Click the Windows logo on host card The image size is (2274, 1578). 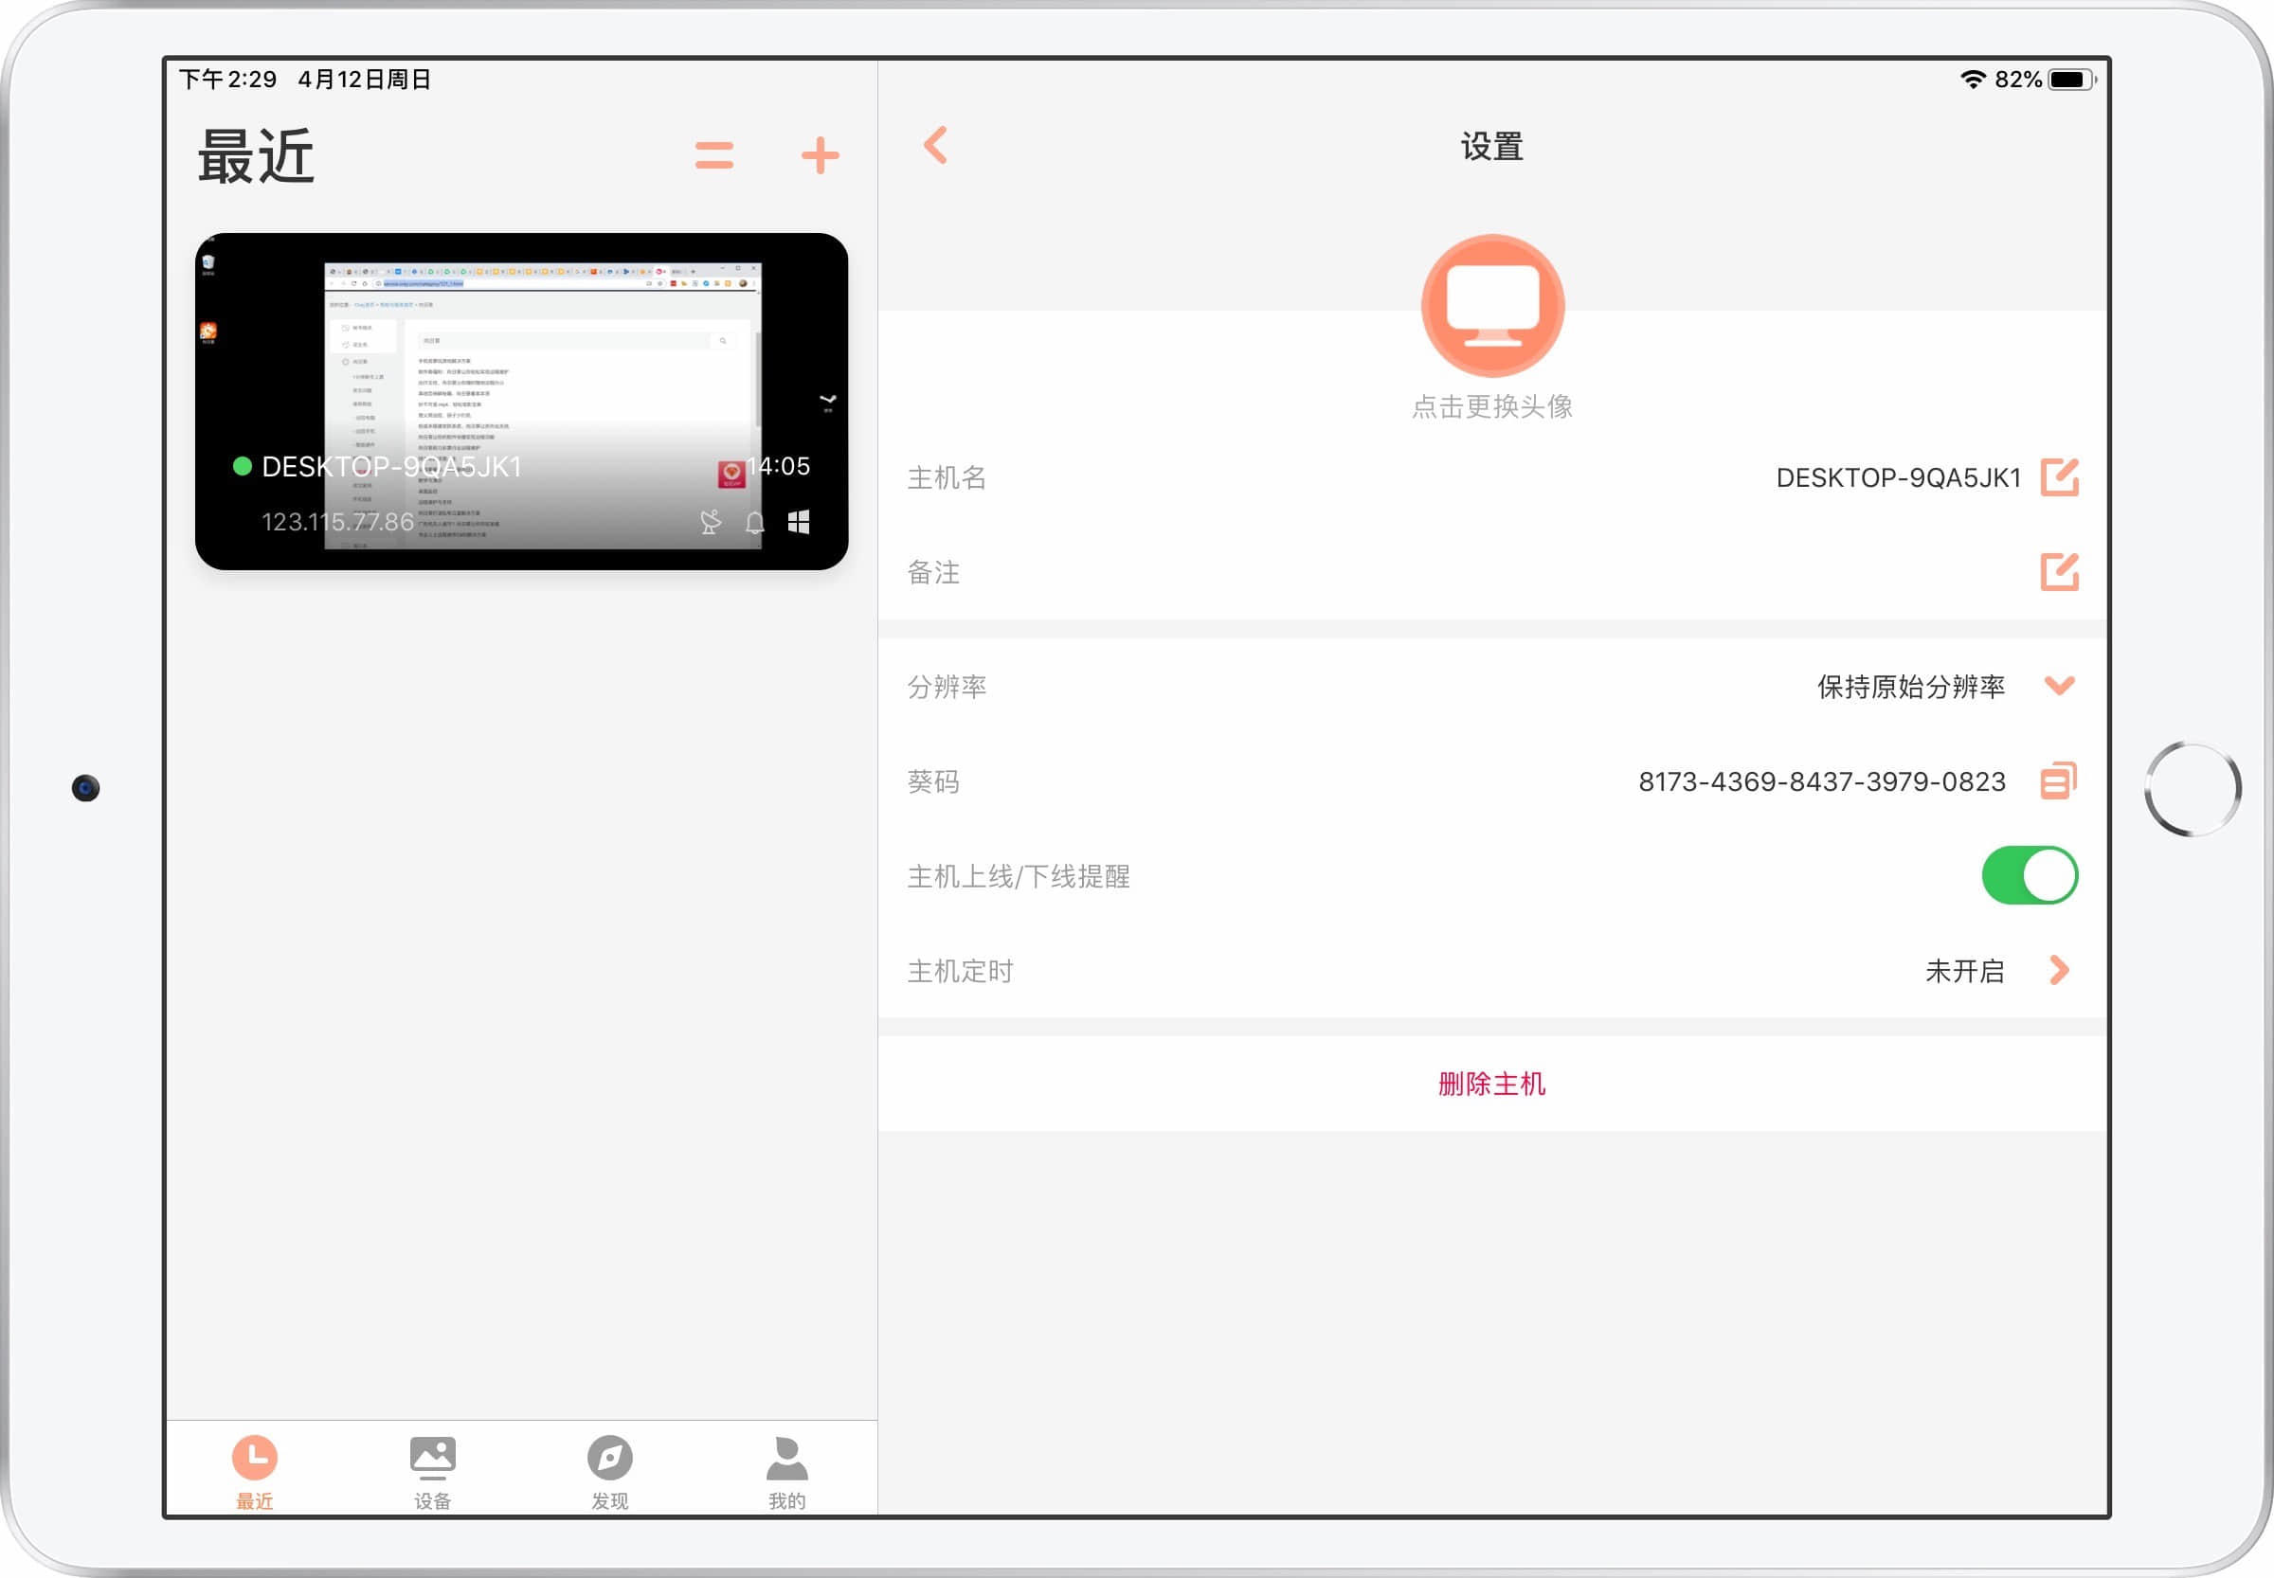pos(799,522)
